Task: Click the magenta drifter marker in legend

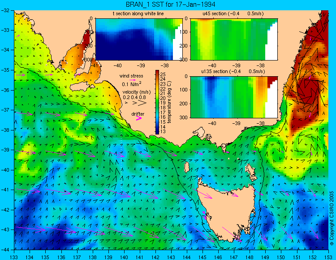Action: [138, 118]
